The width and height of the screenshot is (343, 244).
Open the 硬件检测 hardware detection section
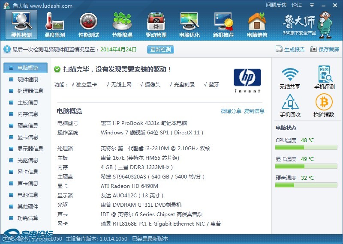coord(21,25)
